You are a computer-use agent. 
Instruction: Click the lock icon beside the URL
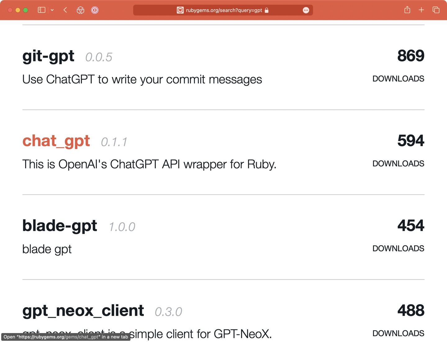pyautogui.click(x=266, y=10)
